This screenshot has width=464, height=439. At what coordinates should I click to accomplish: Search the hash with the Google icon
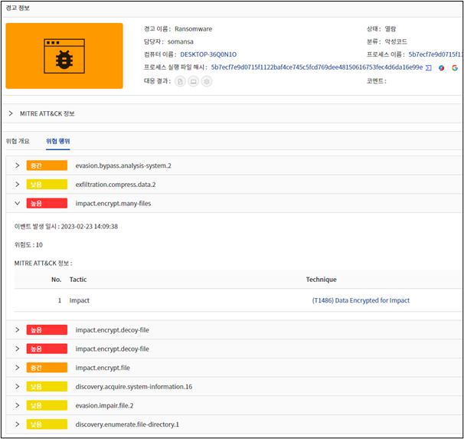(455, 67)
